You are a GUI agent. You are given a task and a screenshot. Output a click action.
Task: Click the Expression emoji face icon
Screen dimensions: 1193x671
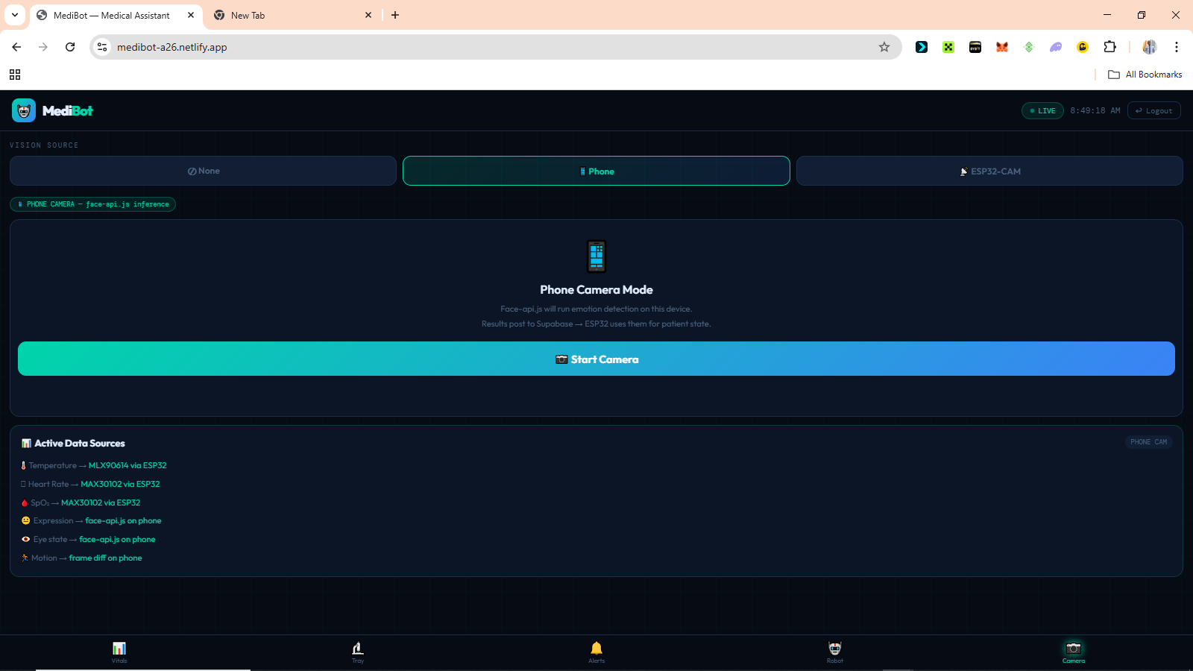click(x=25, y=520)
